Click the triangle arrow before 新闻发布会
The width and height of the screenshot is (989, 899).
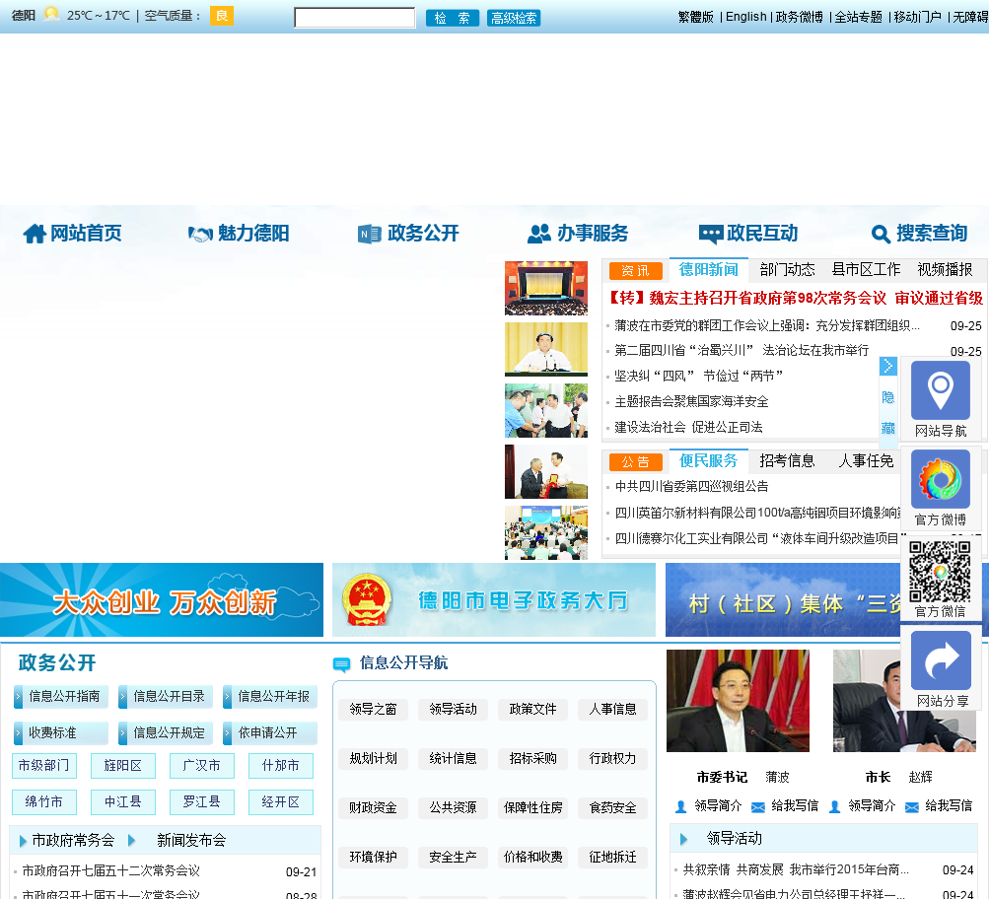tap(132, 841)
